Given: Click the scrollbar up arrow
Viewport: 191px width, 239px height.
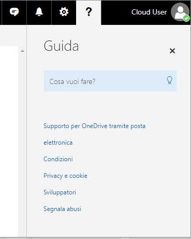Looking at the screenshot, I should 22,51.
